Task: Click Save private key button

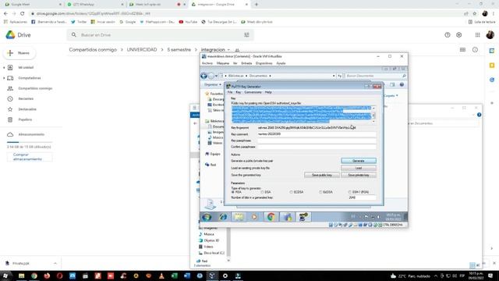Action: pyautogui.click(x=359, y=175)
